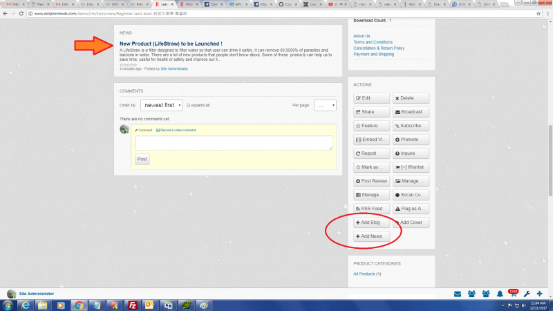Click the Subscribe action button
Image resolution: width=553 pixels, height=311 pixels.
[x=411, y=126]
